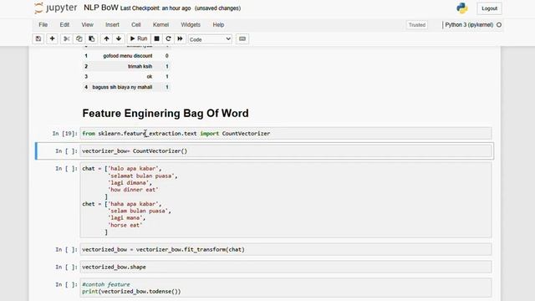Screen dimensions: 535x301
Task: Open the Cell menu
Action: click(x=135, y=25)
